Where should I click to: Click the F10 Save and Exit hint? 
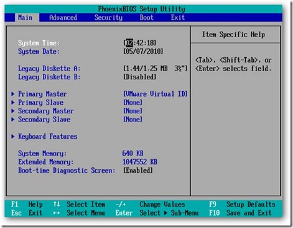[240, 213]
